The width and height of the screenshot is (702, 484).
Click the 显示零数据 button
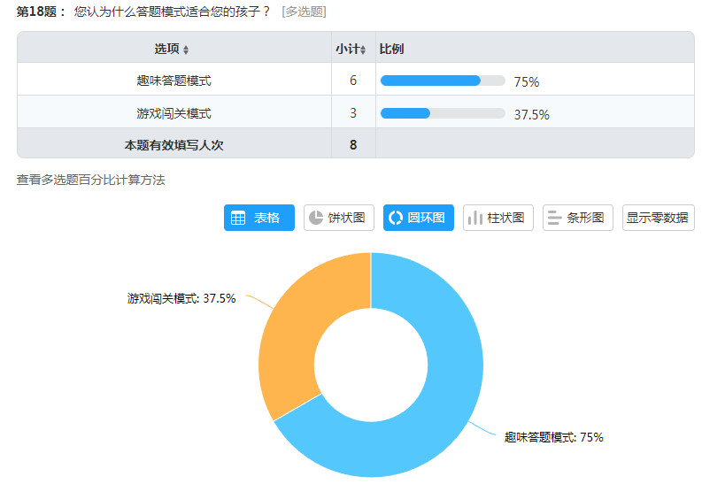coord(658,218)
